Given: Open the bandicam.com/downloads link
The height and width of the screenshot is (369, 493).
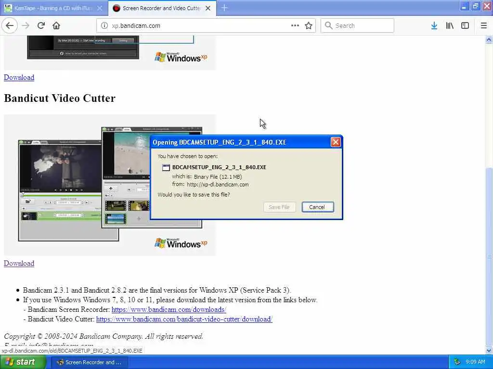Looking at the screenshot, I should [x=169, y=309].
